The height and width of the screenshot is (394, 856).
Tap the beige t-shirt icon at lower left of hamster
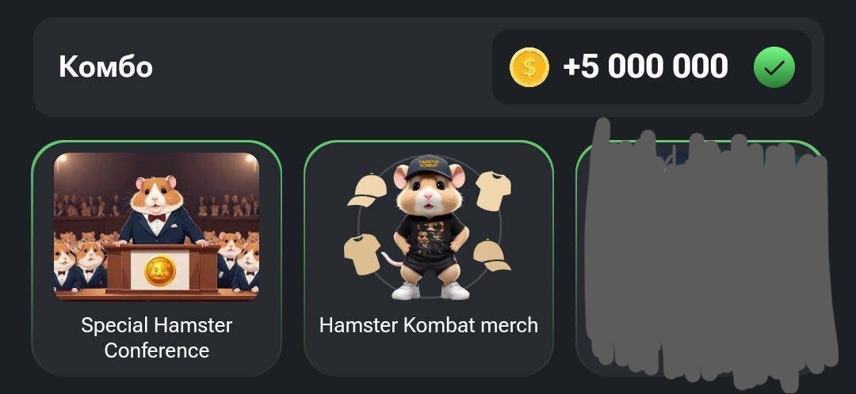tap(362, 254)
